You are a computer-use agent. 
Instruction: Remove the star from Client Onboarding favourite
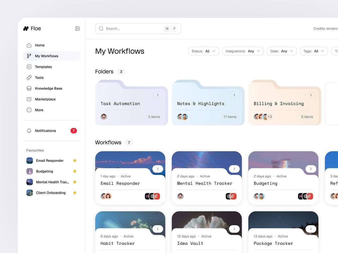75,193
